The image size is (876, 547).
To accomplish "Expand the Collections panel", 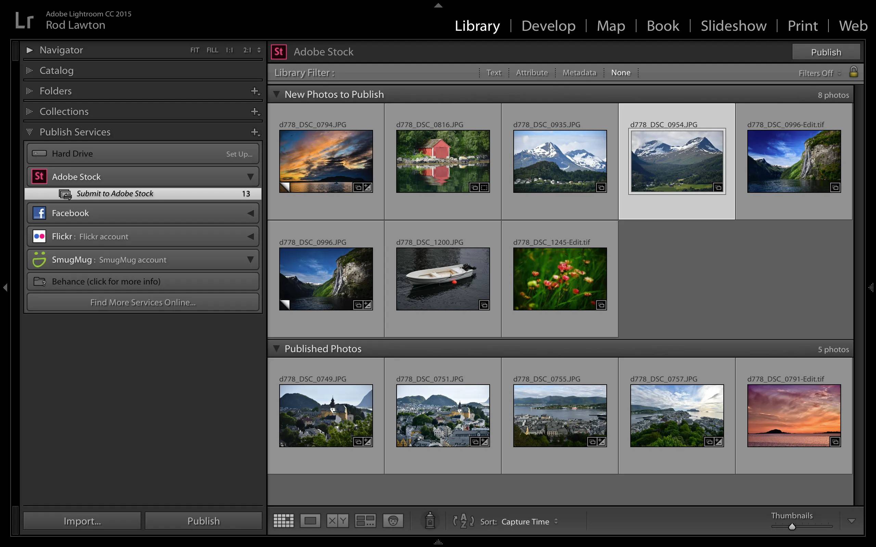I will (x=29, y=112).
